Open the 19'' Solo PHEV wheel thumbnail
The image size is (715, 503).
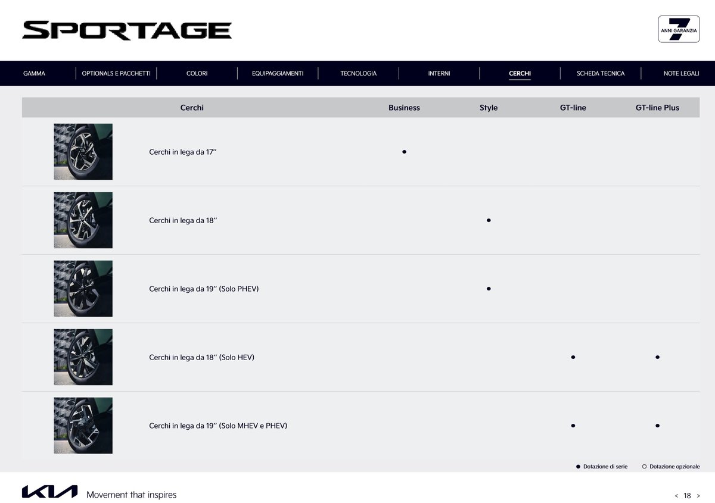pos(83,289)
